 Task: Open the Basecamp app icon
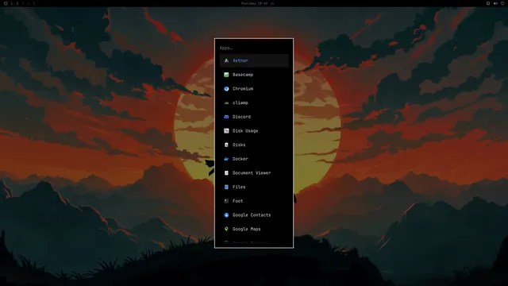(226, 75)
